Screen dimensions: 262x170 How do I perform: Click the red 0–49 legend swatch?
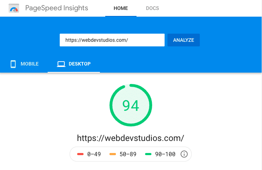point(80,154)
